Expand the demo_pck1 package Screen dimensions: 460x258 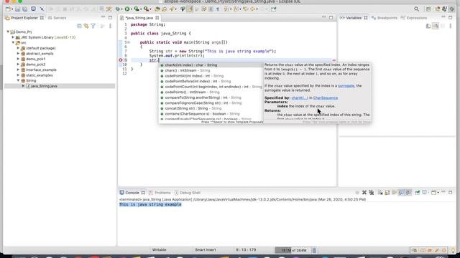(x=18, y=59)
